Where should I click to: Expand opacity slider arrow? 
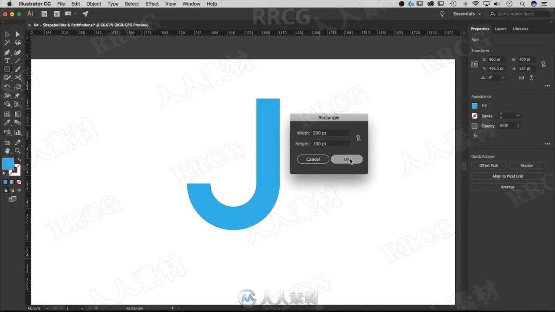518,126
